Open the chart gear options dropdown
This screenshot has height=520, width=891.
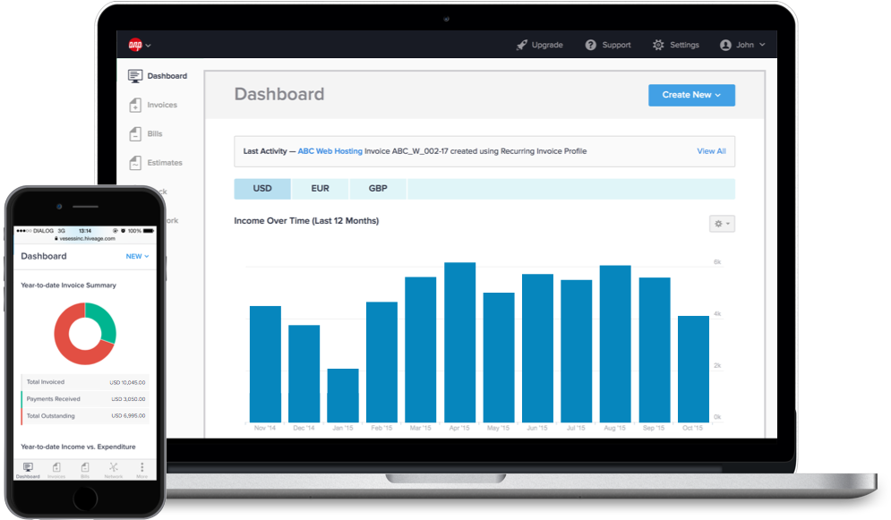point(722,224)
